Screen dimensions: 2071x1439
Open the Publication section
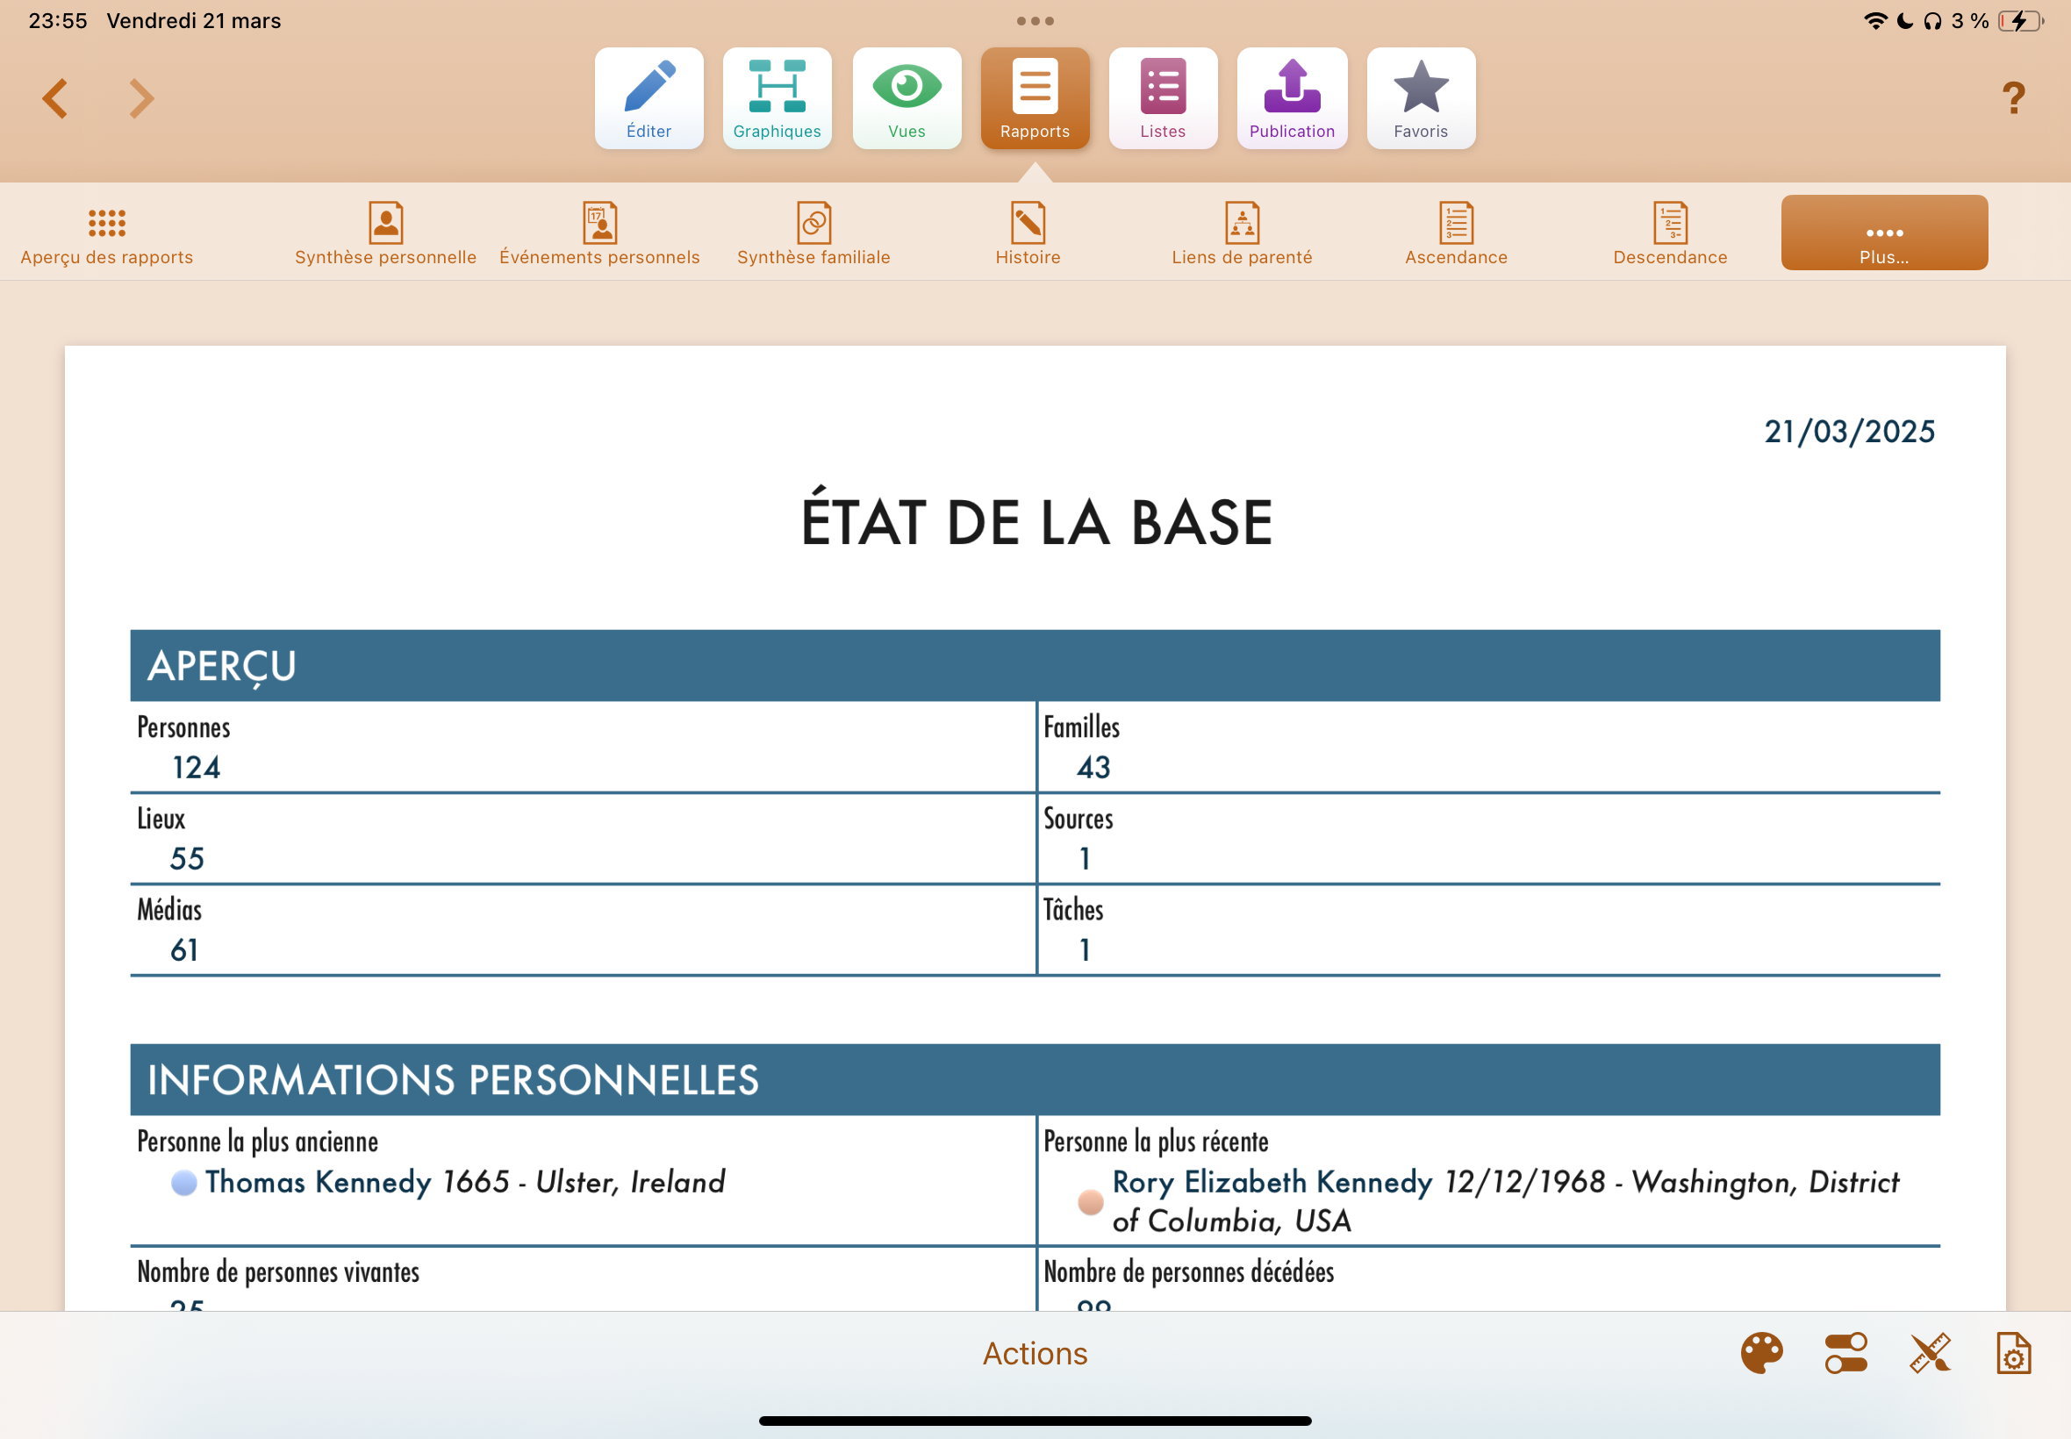[x=1292, y=98]
